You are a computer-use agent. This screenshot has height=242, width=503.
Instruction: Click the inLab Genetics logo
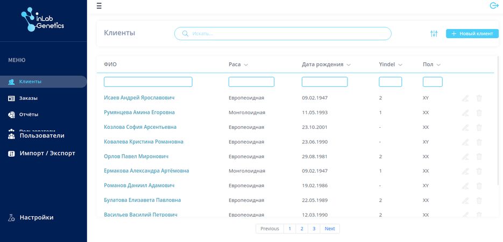[42, 20]
